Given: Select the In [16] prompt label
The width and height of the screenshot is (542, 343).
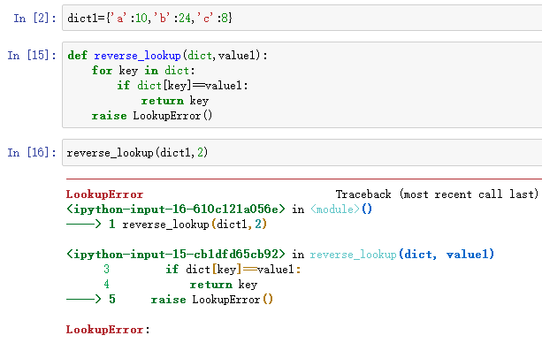Looking at the screenshot, I should (x=32, y=152).
